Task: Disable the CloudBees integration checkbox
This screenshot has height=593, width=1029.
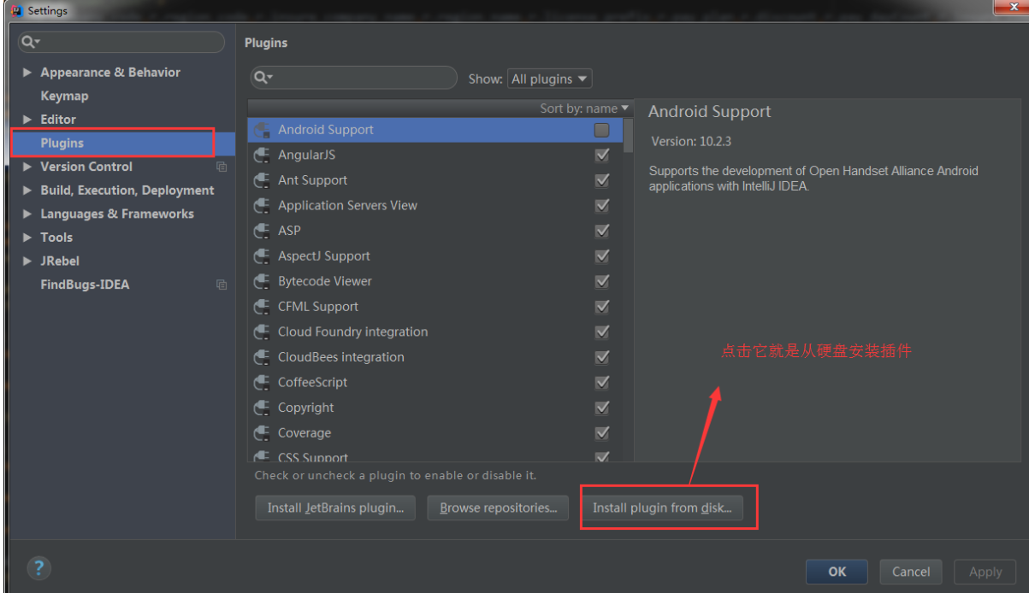Action: [602, 356]
